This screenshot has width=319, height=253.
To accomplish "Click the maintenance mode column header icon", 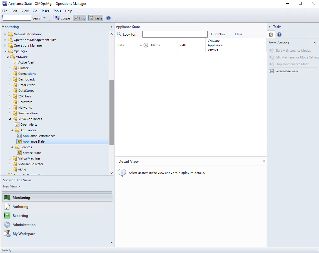I will (x=146, y=45).
